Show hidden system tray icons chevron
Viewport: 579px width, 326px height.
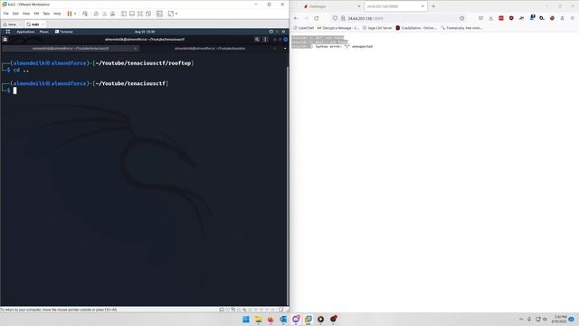521,319
